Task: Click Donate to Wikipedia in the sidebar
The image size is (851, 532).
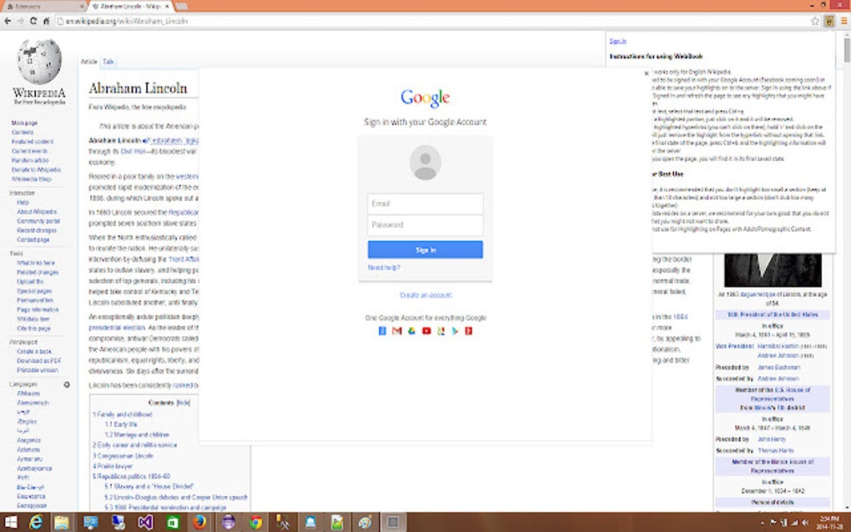Action: [36, 170]
